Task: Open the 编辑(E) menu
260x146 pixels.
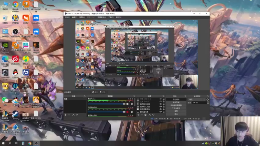Action: (74, 17)
